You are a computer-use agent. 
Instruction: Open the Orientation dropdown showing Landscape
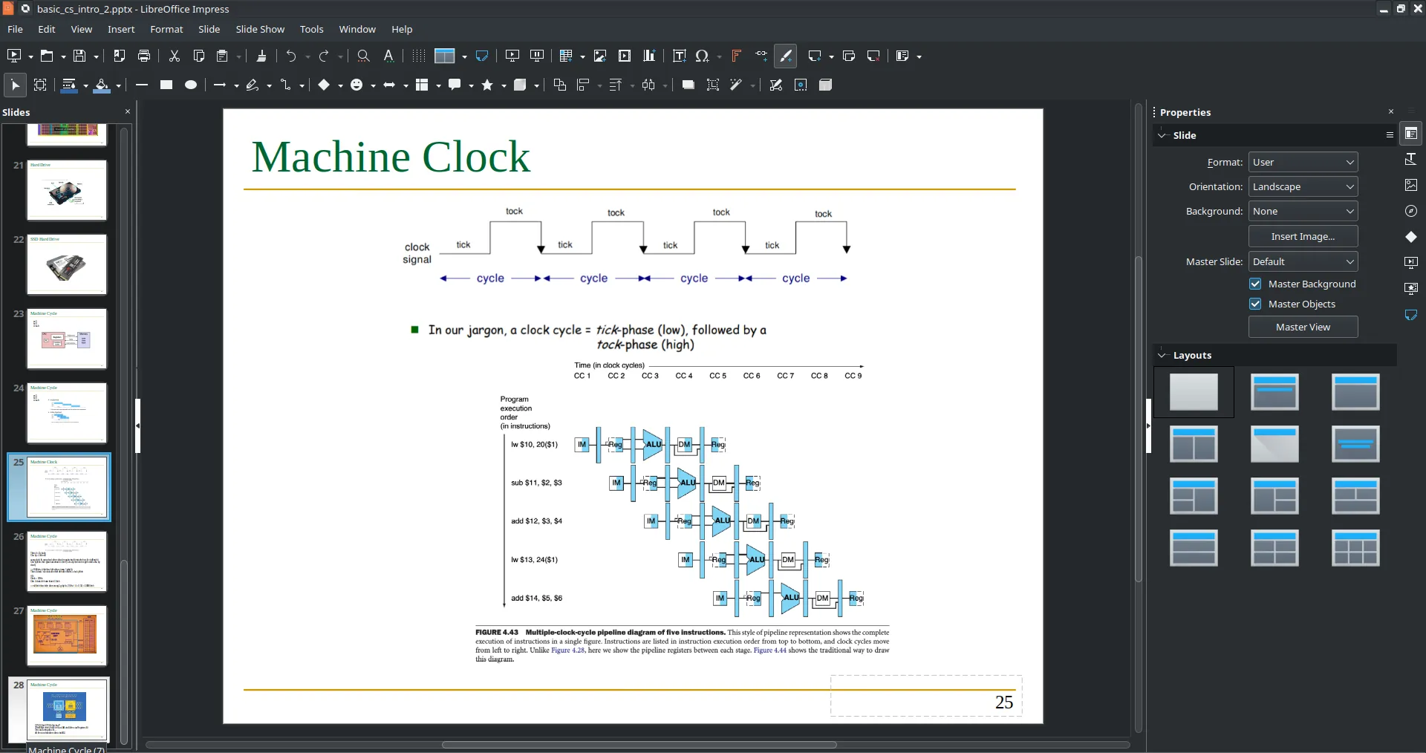click(x=1303, y=186)
